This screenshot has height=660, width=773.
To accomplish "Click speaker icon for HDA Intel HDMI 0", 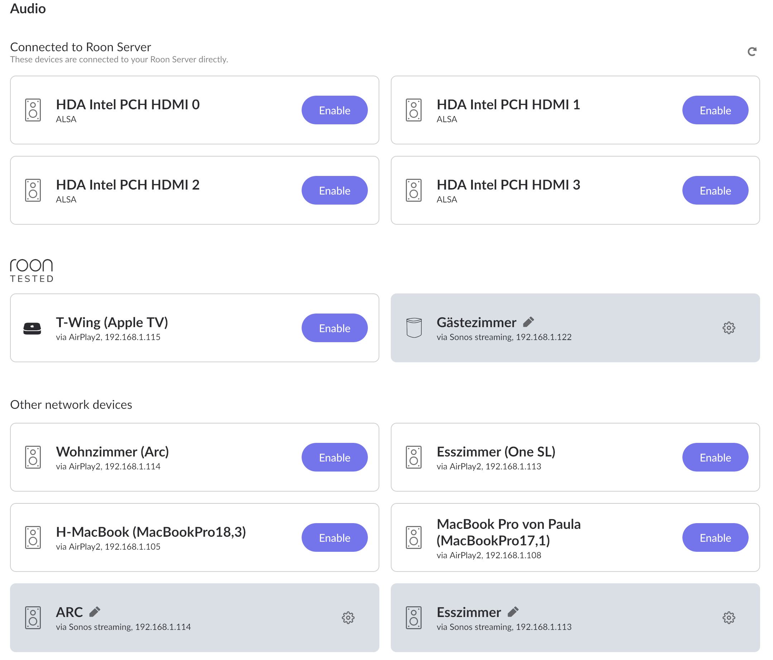I will coord(33,110).
